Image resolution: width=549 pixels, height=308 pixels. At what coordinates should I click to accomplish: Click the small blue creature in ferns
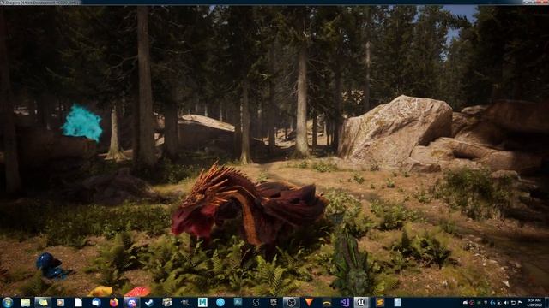click(51, 266)
